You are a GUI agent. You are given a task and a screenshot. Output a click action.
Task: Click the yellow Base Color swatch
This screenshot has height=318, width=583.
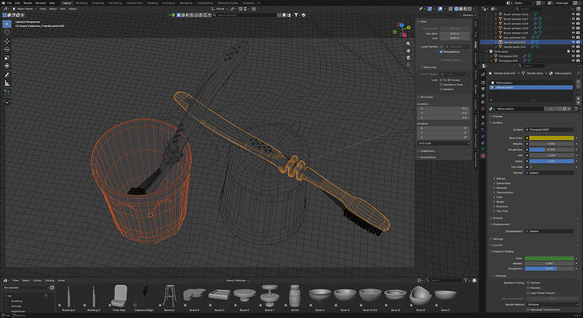coord(552,138)
